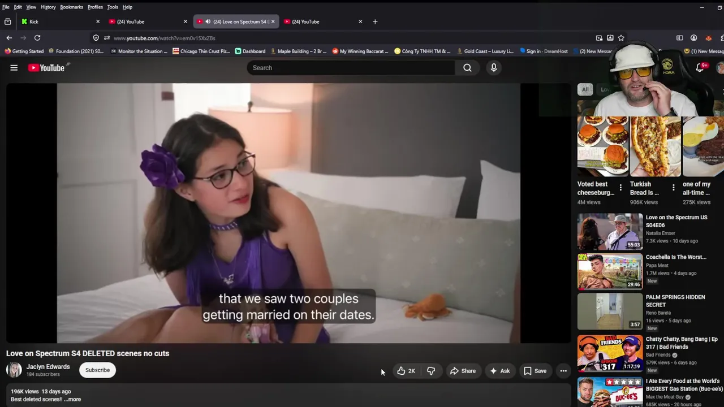724x407 pixels.
Task: Dislike the video with thumbs down
Action: 431,371
